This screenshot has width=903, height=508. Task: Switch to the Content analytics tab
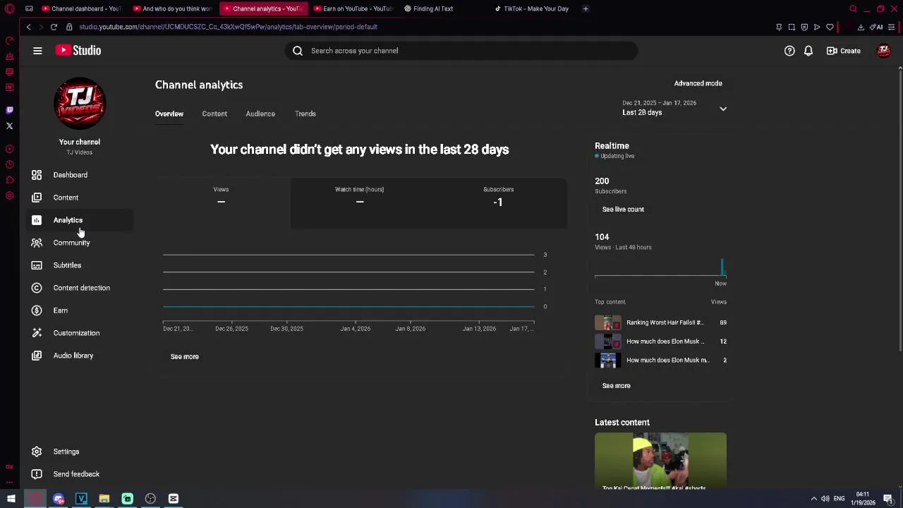214,114
